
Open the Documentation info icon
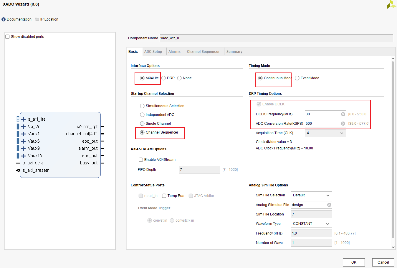[x=4, y=19]
